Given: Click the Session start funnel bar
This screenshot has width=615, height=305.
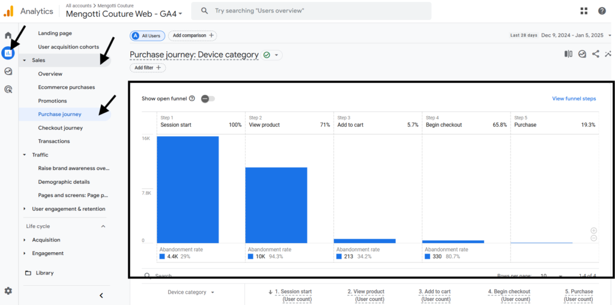Looking at the screenshot, I should [187, 190].
